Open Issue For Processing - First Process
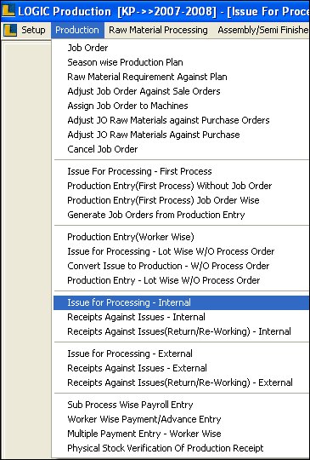The image size is (310, 460). pyautogui.click(x=139, y=171)
